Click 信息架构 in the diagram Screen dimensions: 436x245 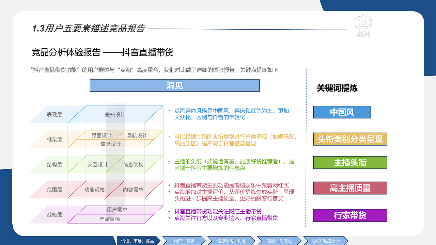tap(133, 165)
